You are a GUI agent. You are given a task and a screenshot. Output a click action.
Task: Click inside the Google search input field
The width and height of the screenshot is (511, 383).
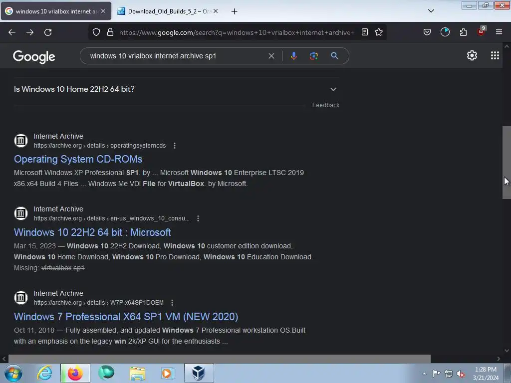click(x=176, y=56)
